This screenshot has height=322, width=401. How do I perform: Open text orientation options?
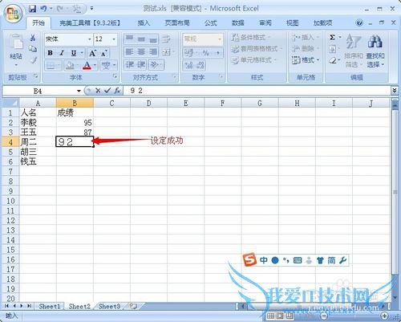click(x=156, y=64)
